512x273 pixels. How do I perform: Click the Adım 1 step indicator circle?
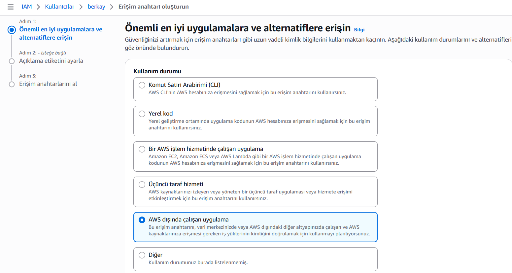(12, 30)
